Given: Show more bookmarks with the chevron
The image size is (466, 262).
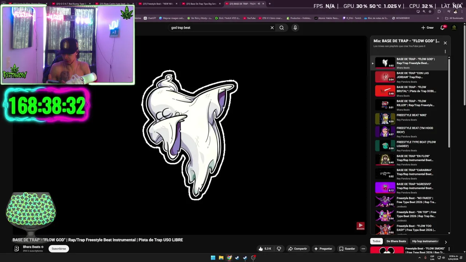Looking at the screenshot, I should pos(438,18).
